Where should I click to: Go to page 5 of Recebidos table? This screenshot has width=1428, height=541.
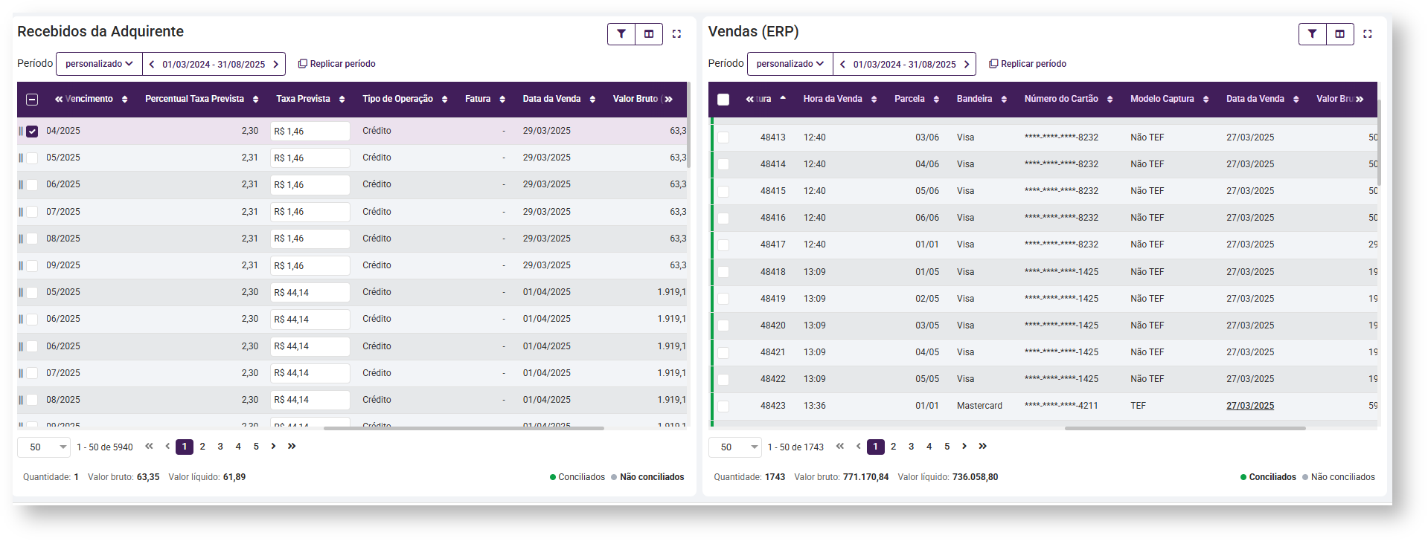(256, 447)
